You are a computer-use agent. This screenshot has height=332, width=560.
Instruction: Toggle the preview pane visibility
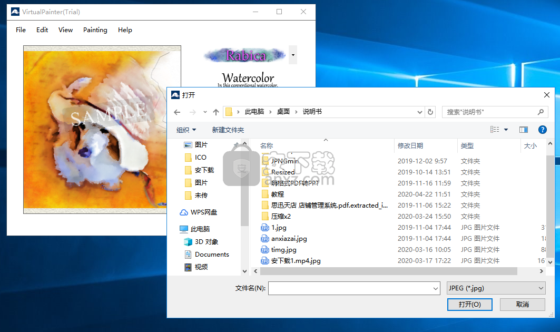click(523, 129)
